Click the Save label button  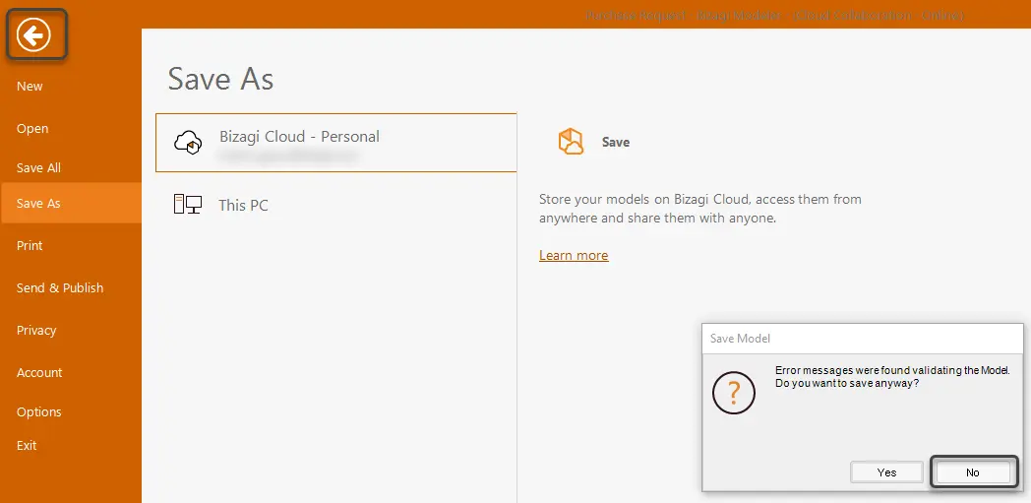pos(616,142)
